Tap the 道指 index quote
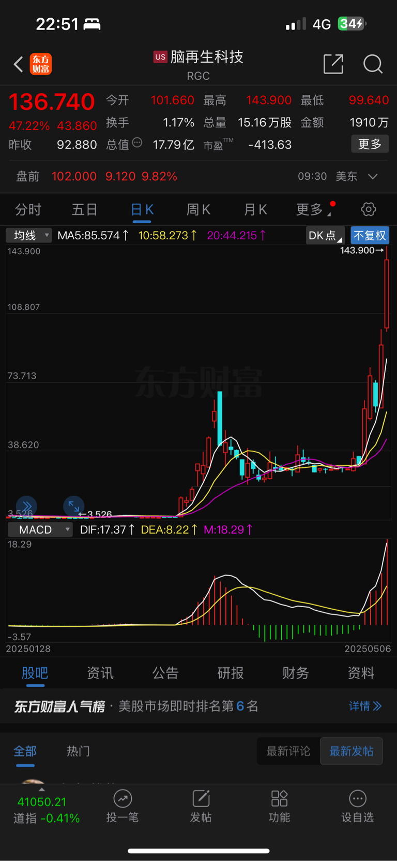 (x=47, y=810)
